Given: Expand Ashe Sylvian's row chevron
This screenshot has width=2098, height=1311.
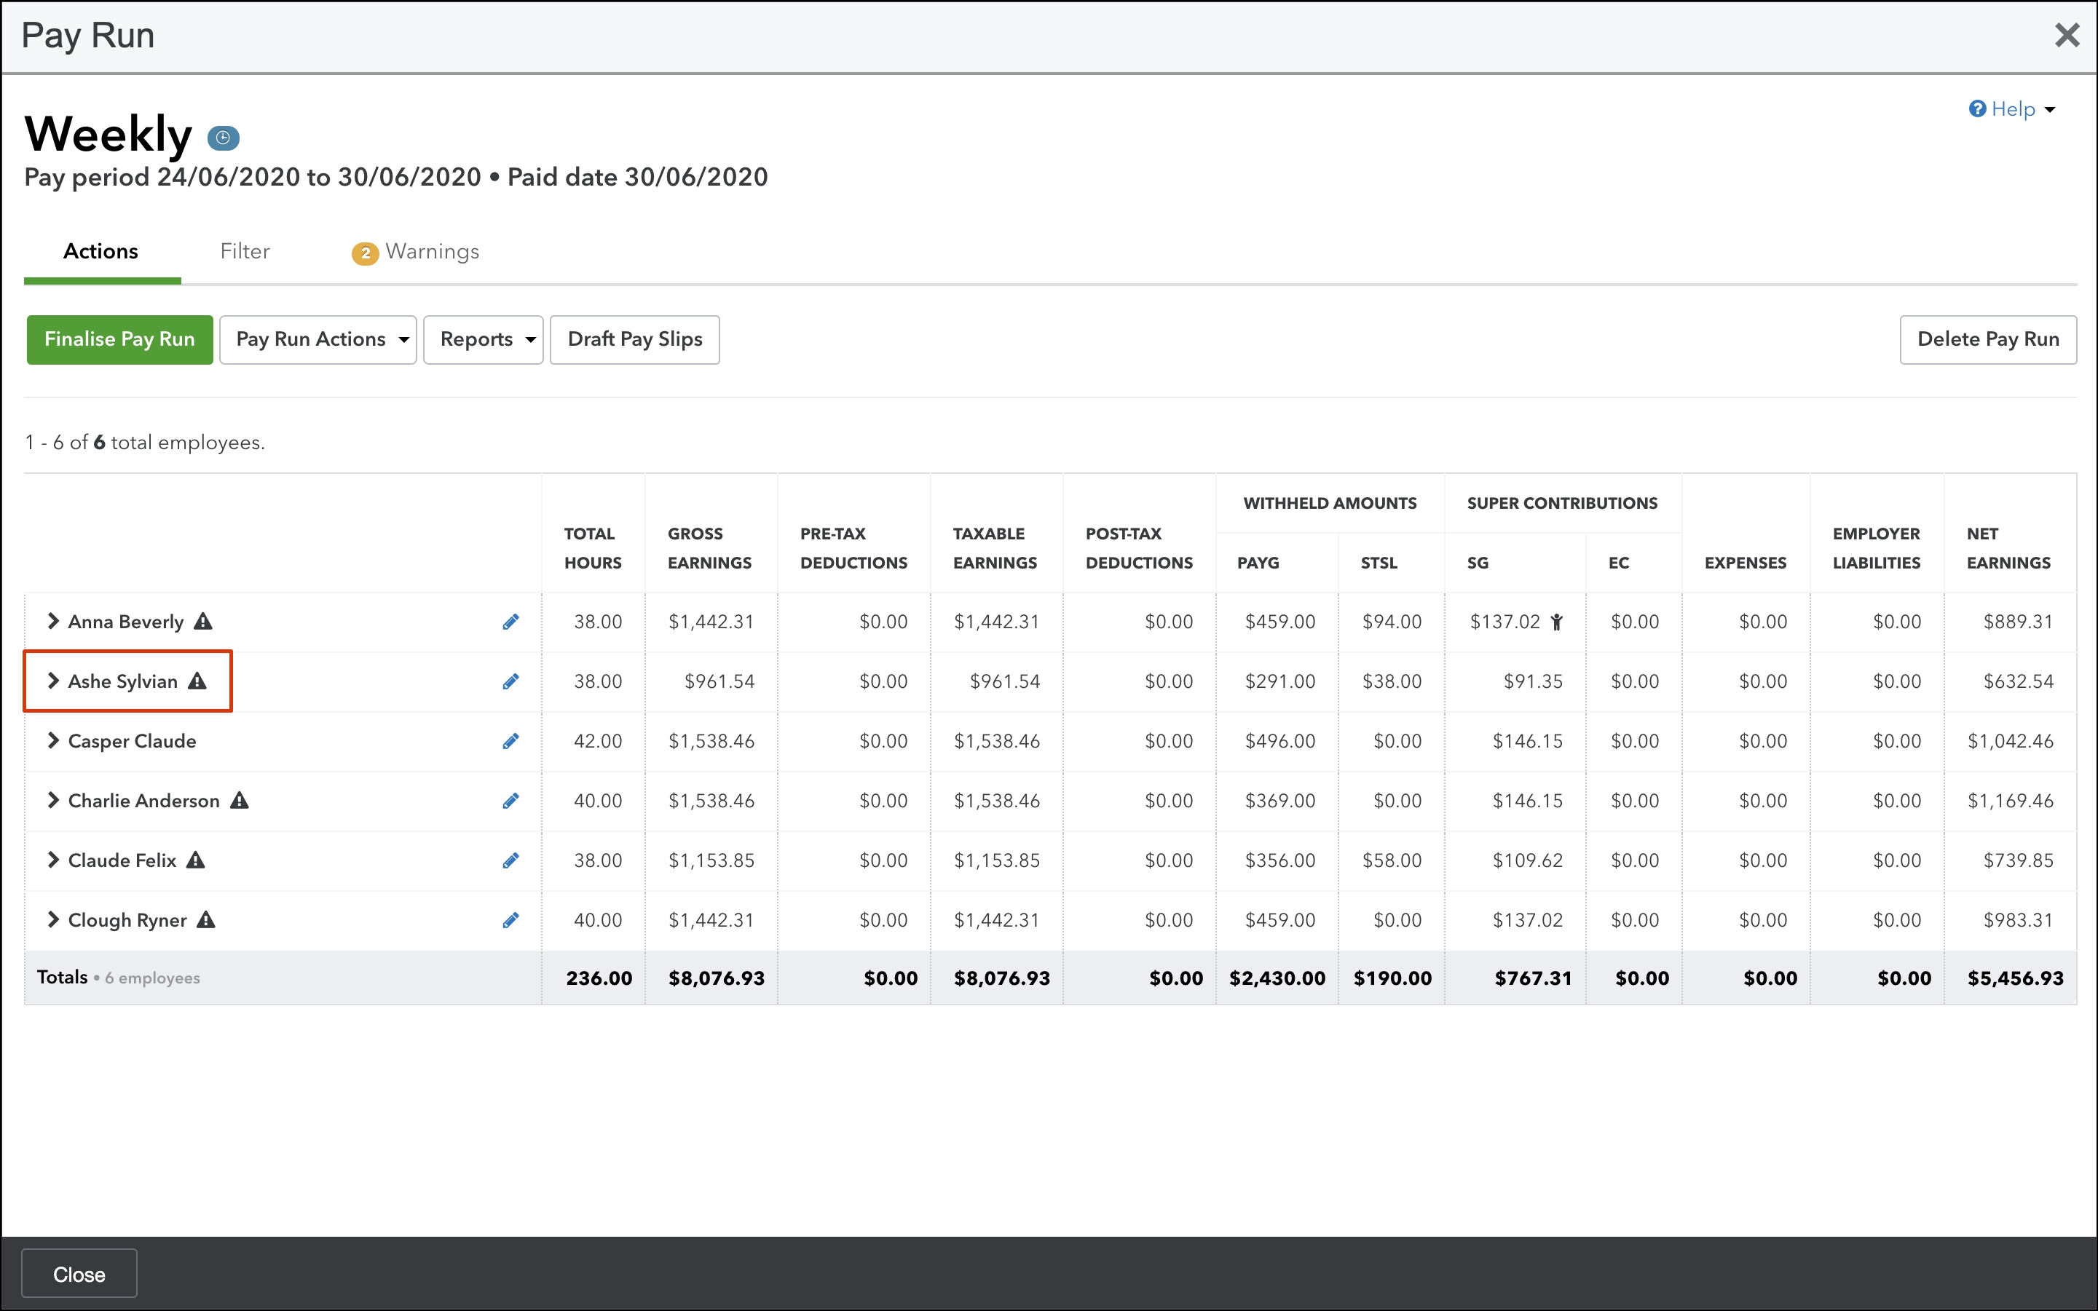Looking at the screenshot, I should pos(54,681).
